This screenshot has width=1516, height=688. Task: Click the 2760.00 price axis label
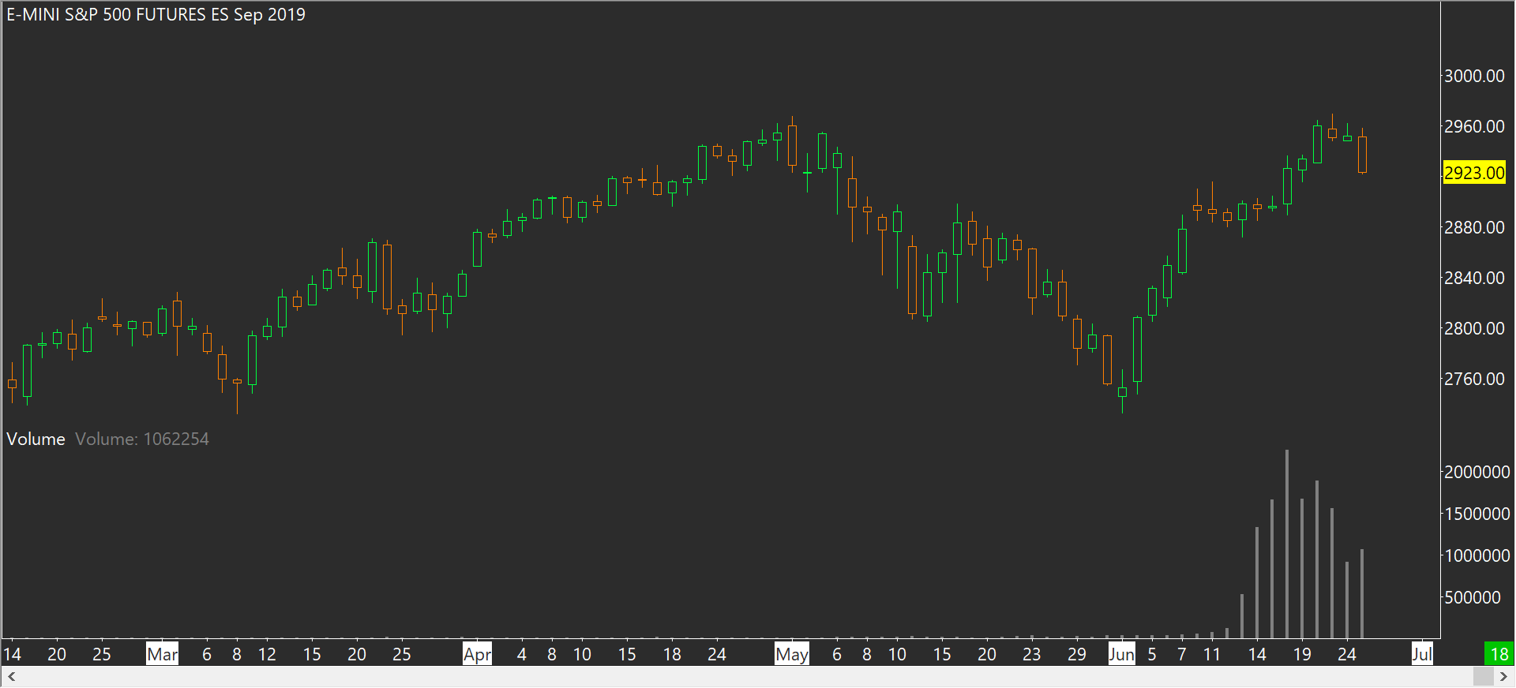1474,380
